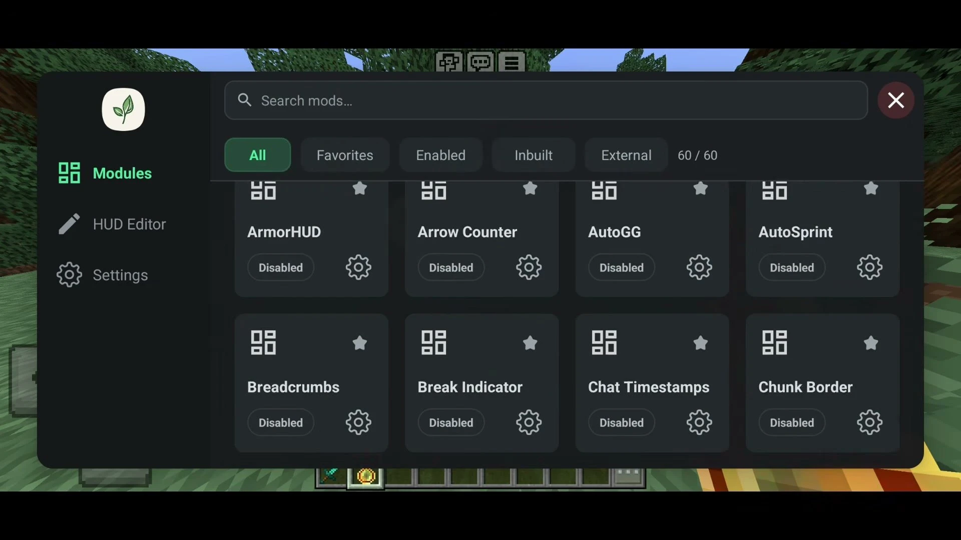Go to Modules section
The width and height of the screenshot is (961, 540).
pyautogui.click(x=105, y=173)
